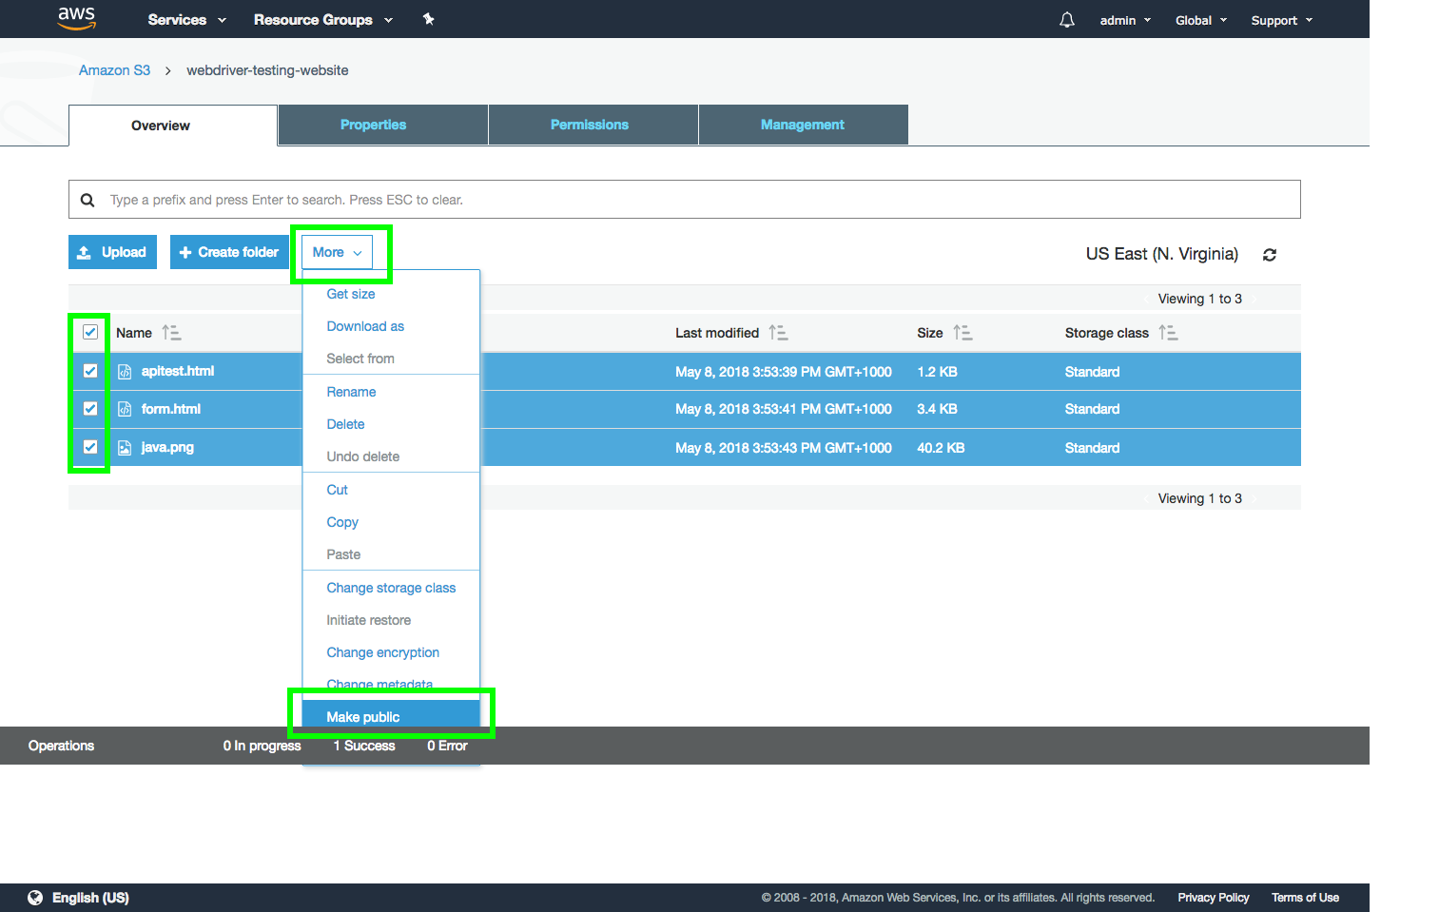Sort by Name column sort icon
Viewport: 1439px width, 912px height.
[171, 333]
